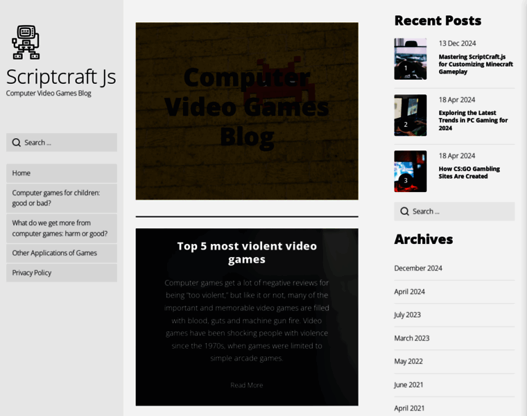Open the June 2021 archive

(408, 385)
